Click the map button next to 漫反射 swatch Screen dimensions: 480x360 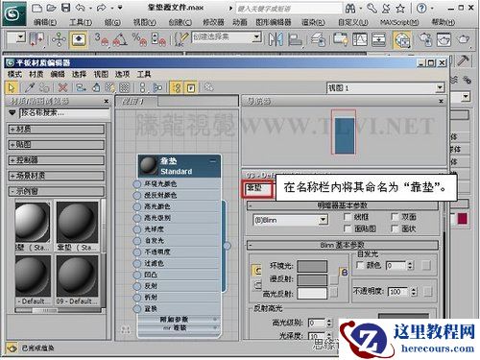coord(334,279)
